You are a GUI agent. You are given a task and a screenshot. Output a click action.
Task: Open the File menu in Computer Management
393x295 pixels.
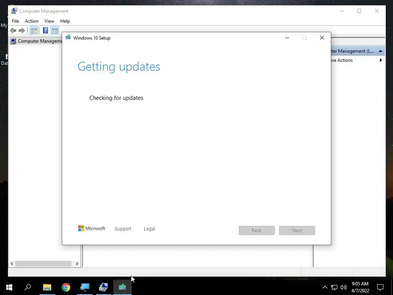15,21
